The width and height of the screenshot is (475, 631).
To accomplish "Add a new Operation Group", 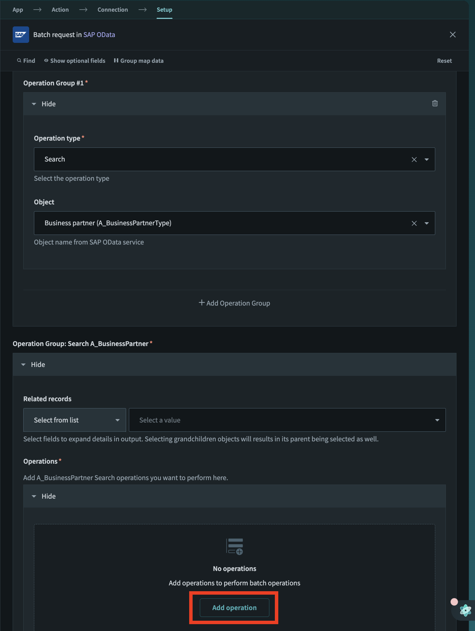I will click(x=234, y=303).
